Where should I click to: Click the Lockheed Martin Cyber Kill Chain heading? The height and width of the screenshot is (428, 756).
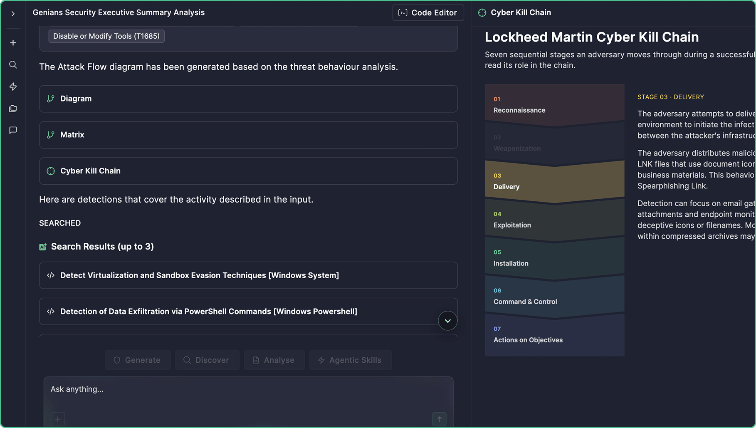click(x=591, y=37)
